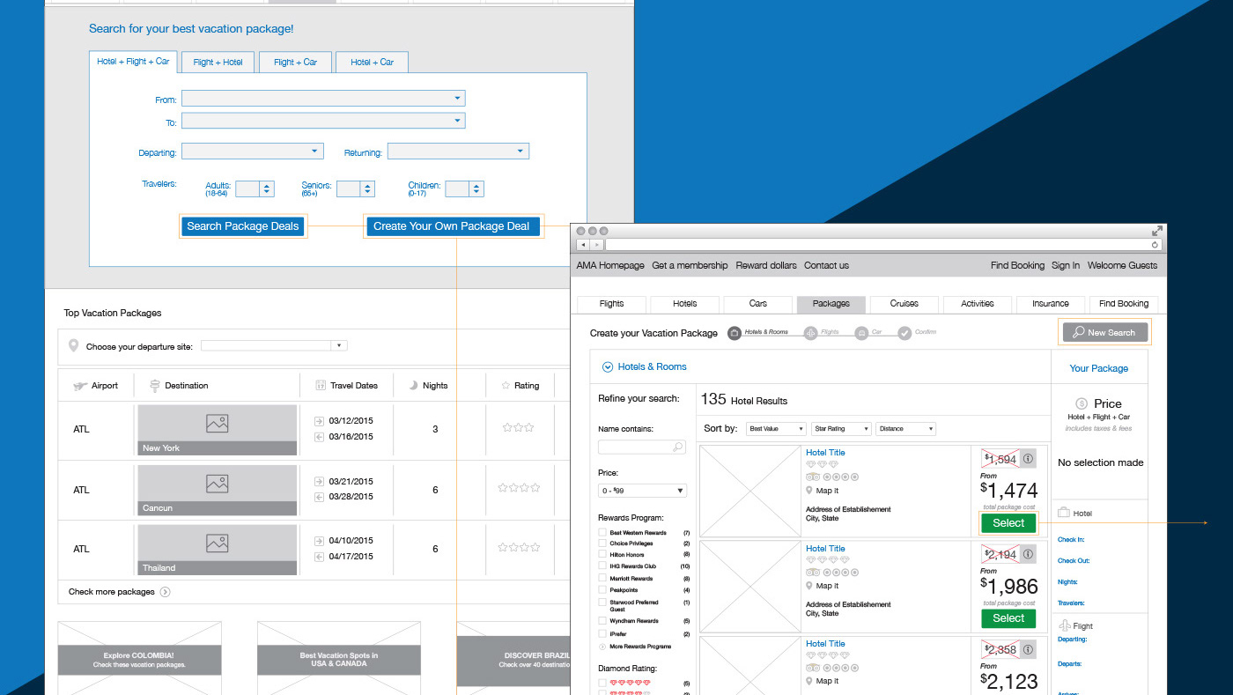Click the map pin icon of first hotel
The width and height of the screenshot is (1233, 695).
(x=809, y=491)
